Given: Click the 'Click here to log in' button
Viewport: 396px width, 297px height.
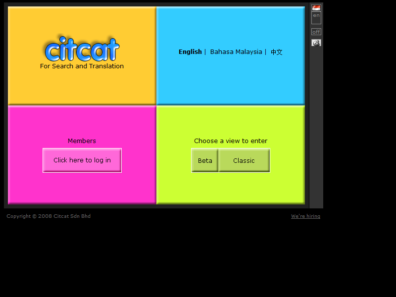Looking at the screenshot, I should (82, 160).
